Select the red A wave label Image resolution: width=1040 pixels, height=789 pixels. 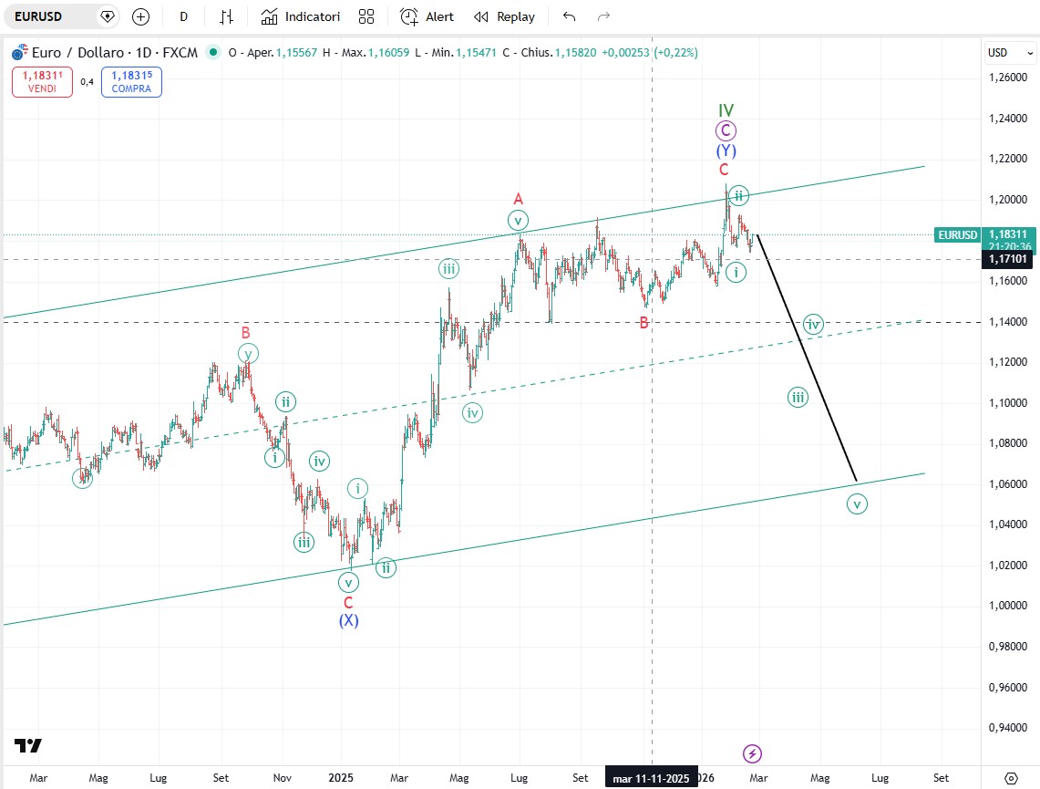pos(519,199)
